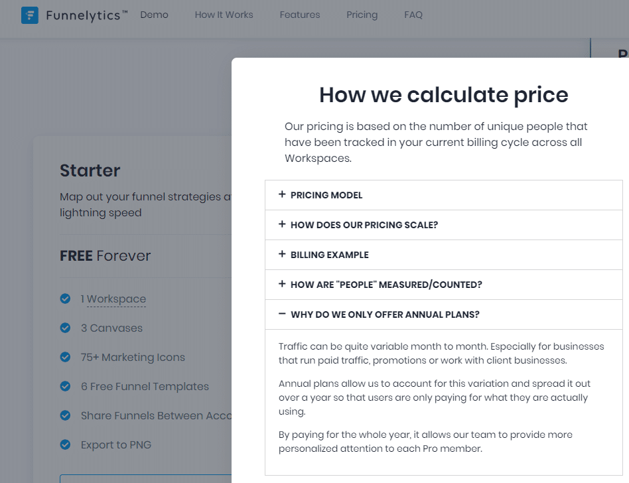The height and width of the screenshot is (483, 629).
Task: Expand How Are People Measured/Counted section
Action: click(444, 285)
